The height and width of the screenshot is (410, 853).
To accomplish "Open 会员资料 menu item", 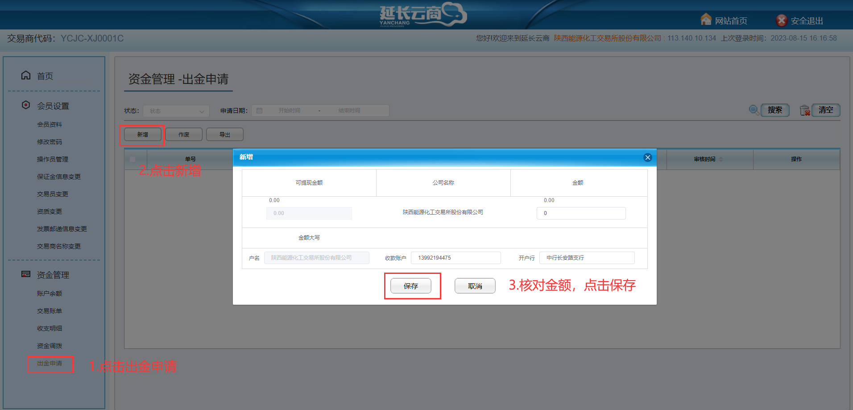I will [x=50, y=124].
